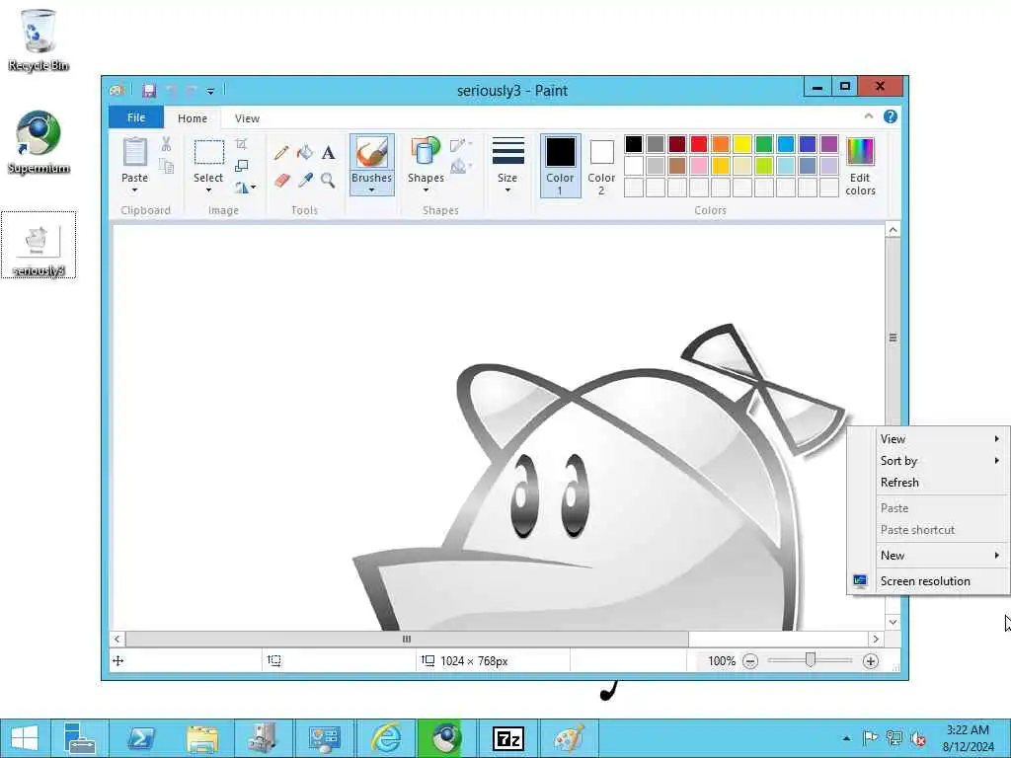Click the zoom out minus button
The image size is (1011, 758).
750,661
